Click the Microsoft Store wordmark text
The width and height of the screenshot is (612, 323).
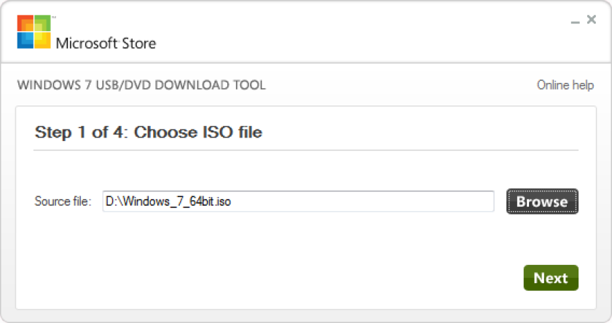point(106,43)
